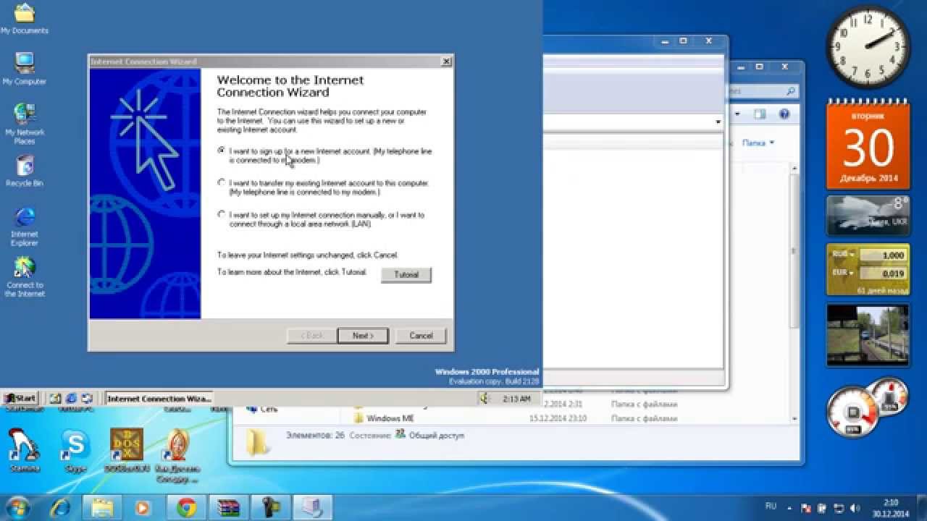Open the address dropdown in the middle window

tap(718, 122)
